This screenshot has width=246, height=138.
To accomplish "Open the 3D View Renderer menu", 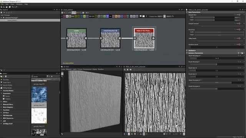I will 101,69.
